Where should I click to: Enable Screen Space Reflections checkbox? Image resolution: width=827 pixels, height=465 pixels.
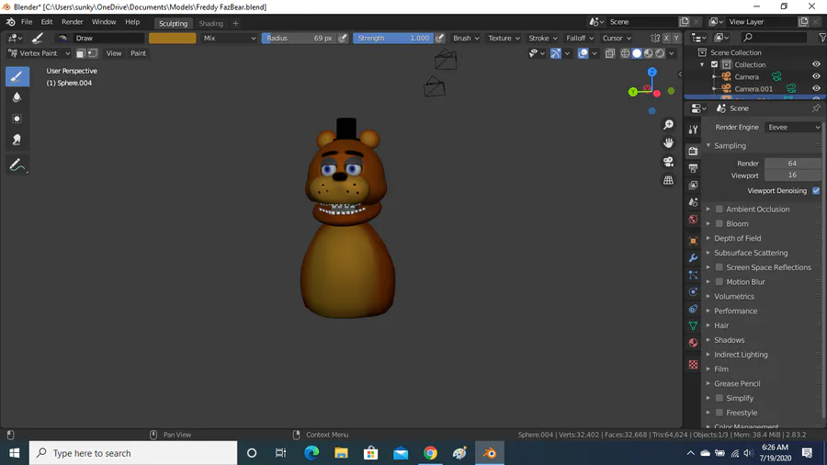click(719, 267)
